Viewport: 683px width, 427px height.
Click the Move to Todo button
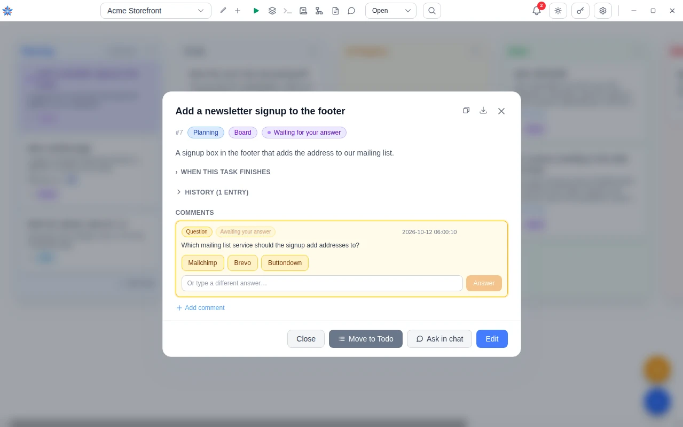click(x=366, y=339)
